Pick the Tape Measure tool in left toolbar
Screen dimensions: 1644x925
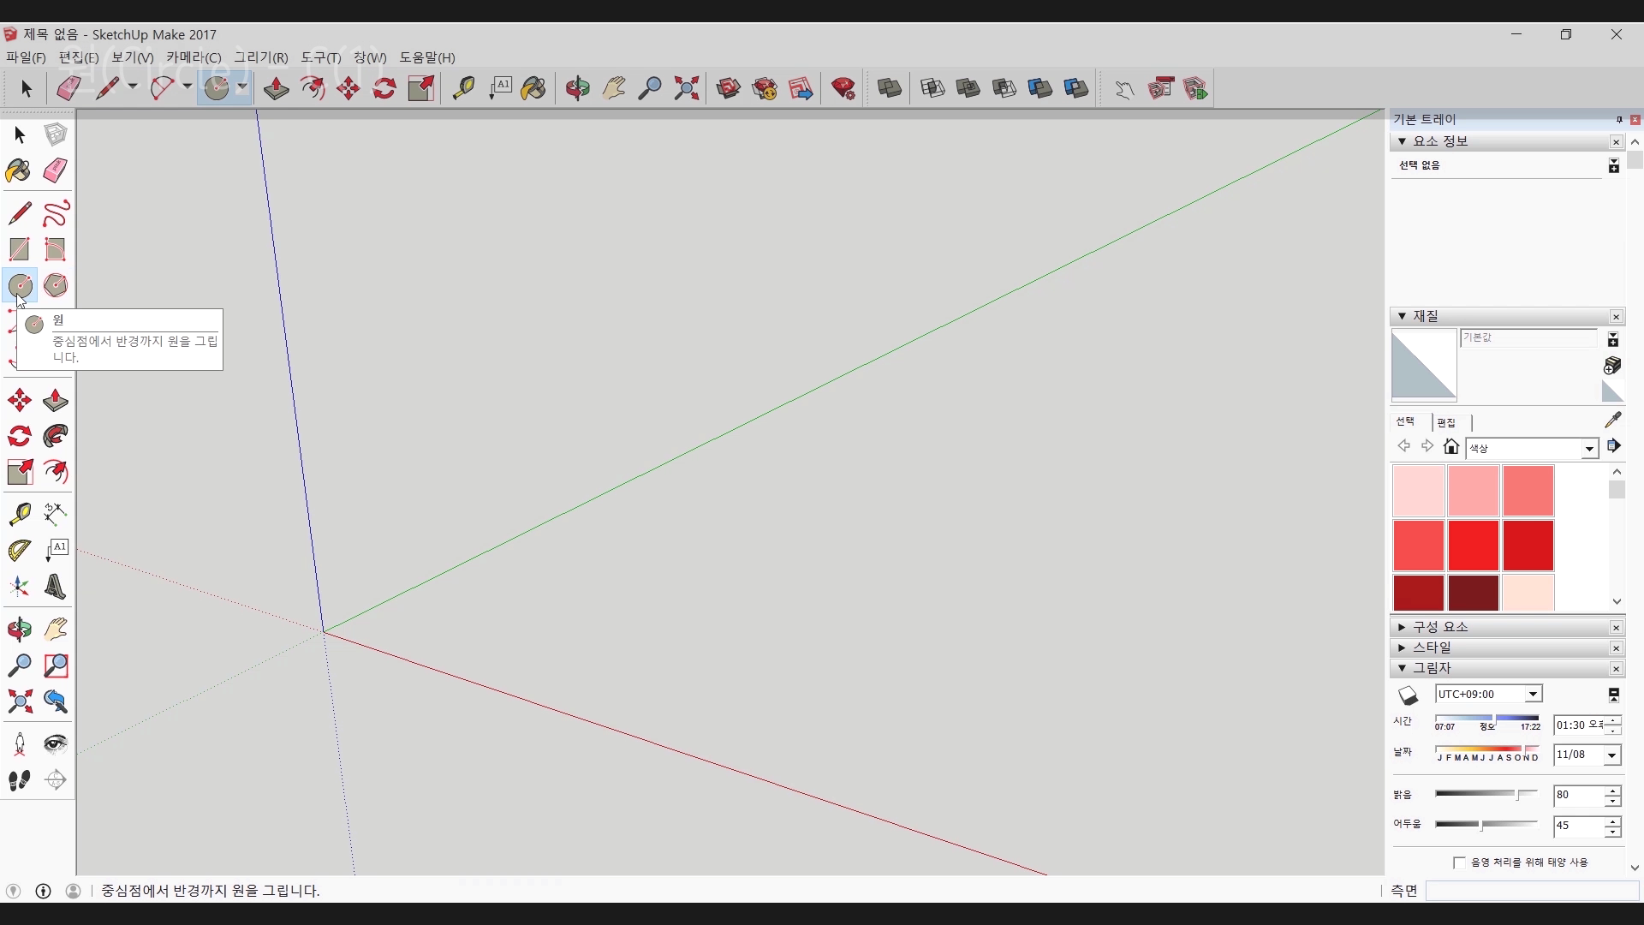[19, 514]
